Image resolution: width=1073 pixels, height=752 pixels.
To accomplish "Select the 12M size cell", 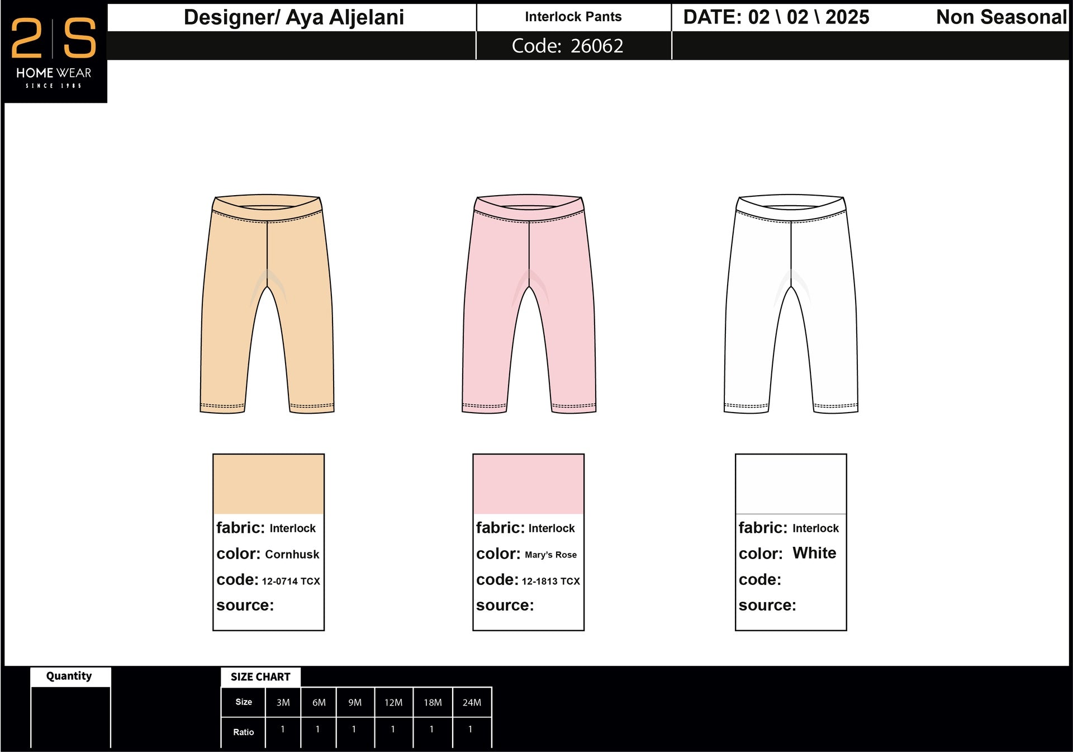I will 393,702.
